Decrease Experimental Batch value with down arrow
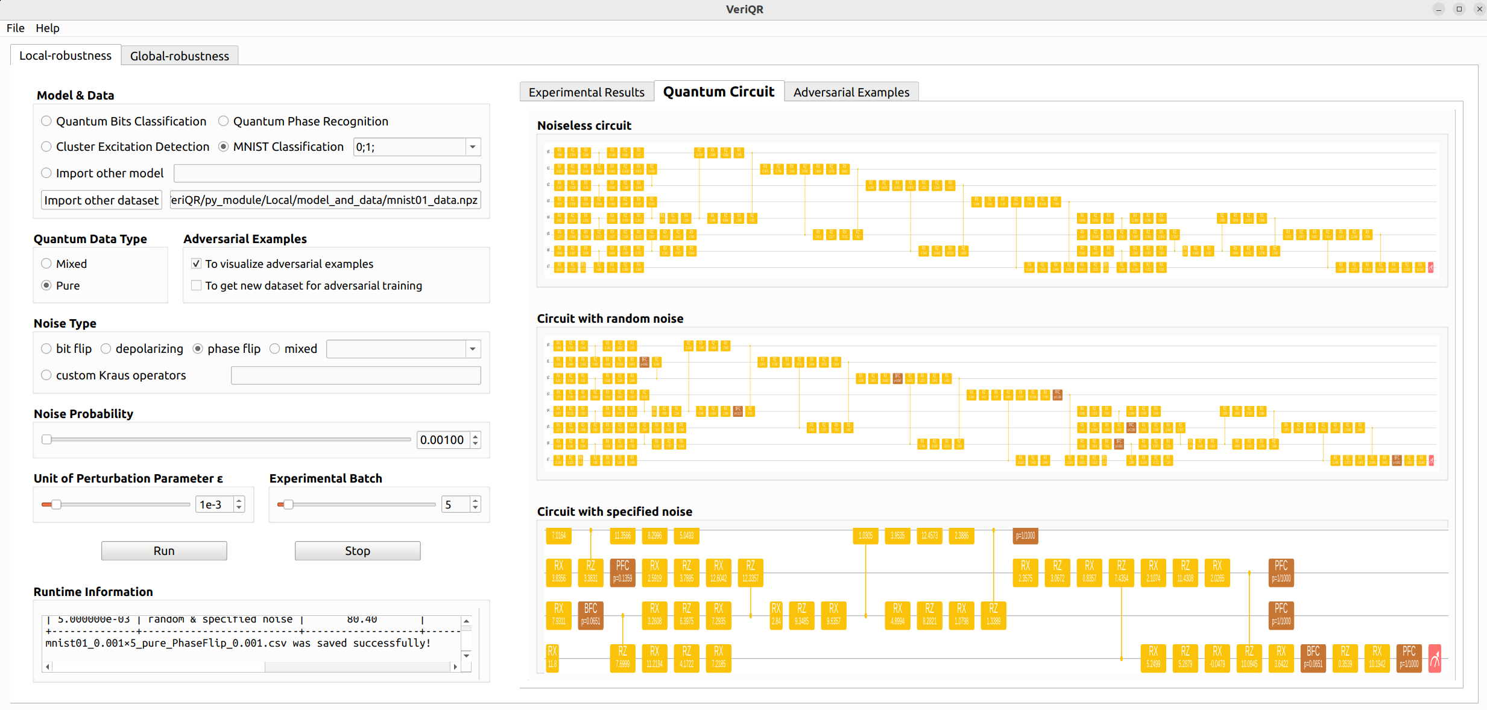 476,509
